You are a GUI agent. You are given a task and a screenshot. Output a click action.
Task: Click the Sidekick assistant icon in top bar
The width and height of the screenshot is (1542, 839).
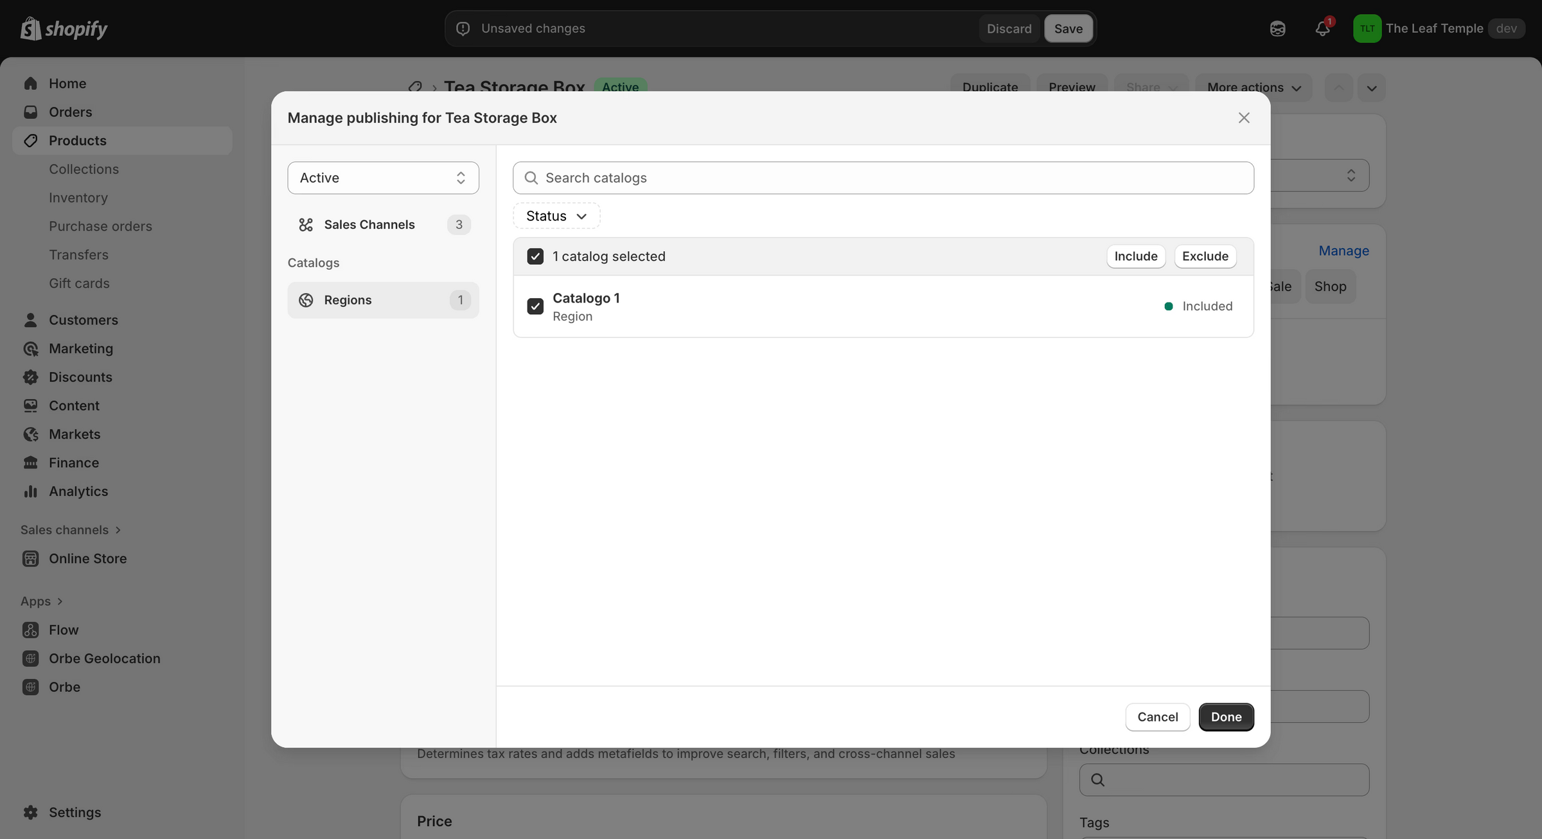(1277, 28)
